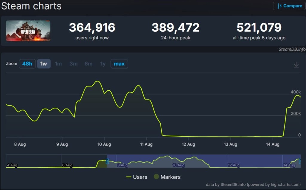Image resolution: width=306 pixels, height=190 pixels.
Task: Click the highlighted navigator selection area
Action: point(204,161)
